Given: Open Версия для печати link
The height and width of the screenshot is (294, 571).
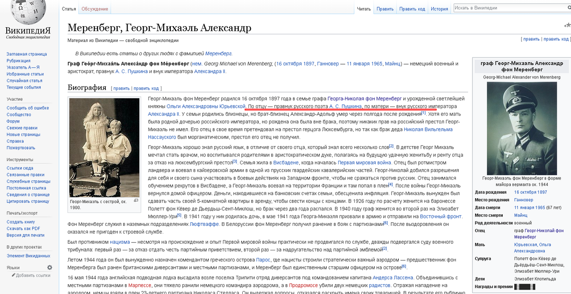Looking at the screenshot, I should (x=25, y=235).
